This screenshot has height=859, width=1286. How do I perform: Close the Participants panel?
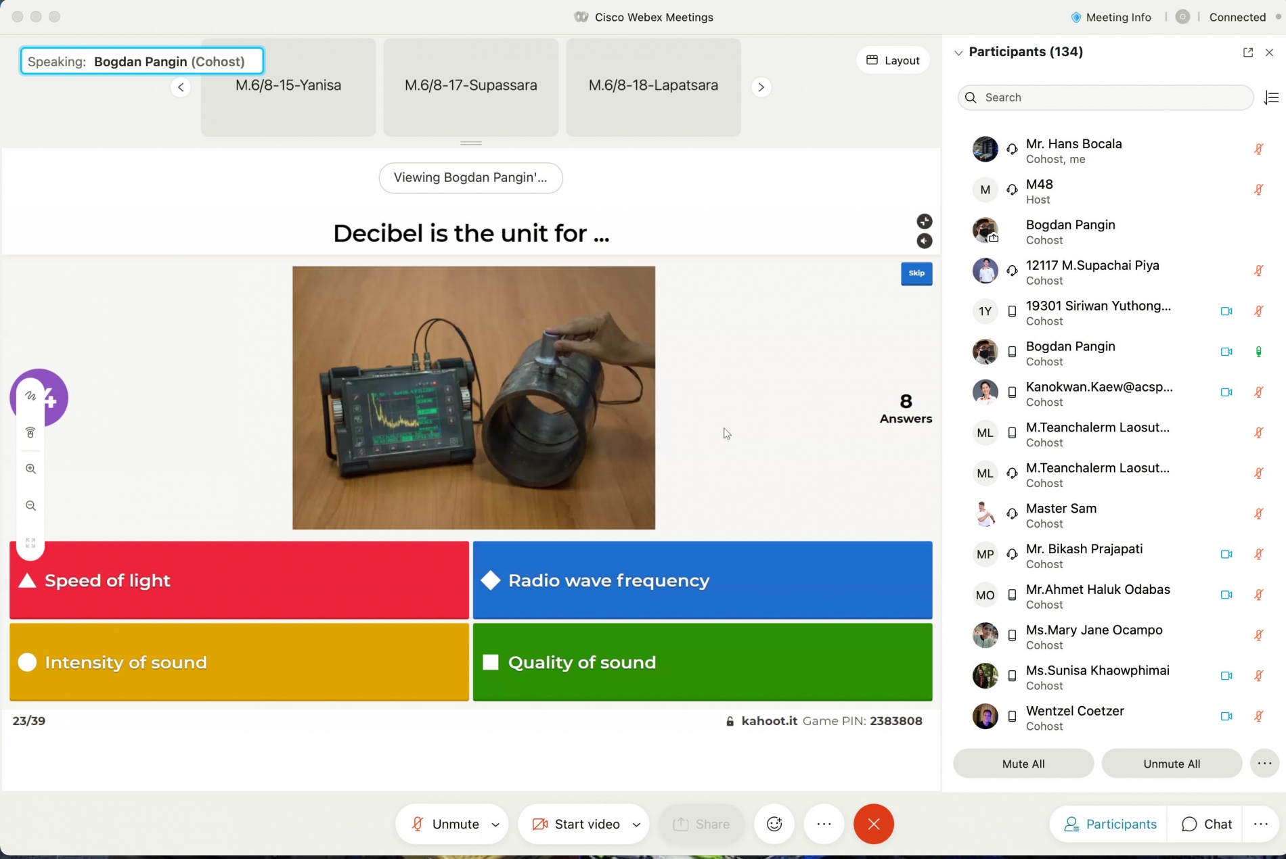point(1269,52)
